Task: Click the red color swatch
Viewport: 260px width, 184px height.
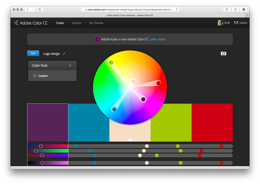Action: (x=212, y=123)
